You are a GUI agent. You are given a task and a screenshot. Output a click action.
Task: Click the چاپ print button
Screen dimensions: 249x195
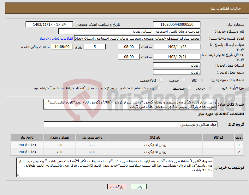tap(139, 187)
